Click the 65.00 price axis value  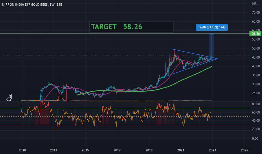(256, 22)
